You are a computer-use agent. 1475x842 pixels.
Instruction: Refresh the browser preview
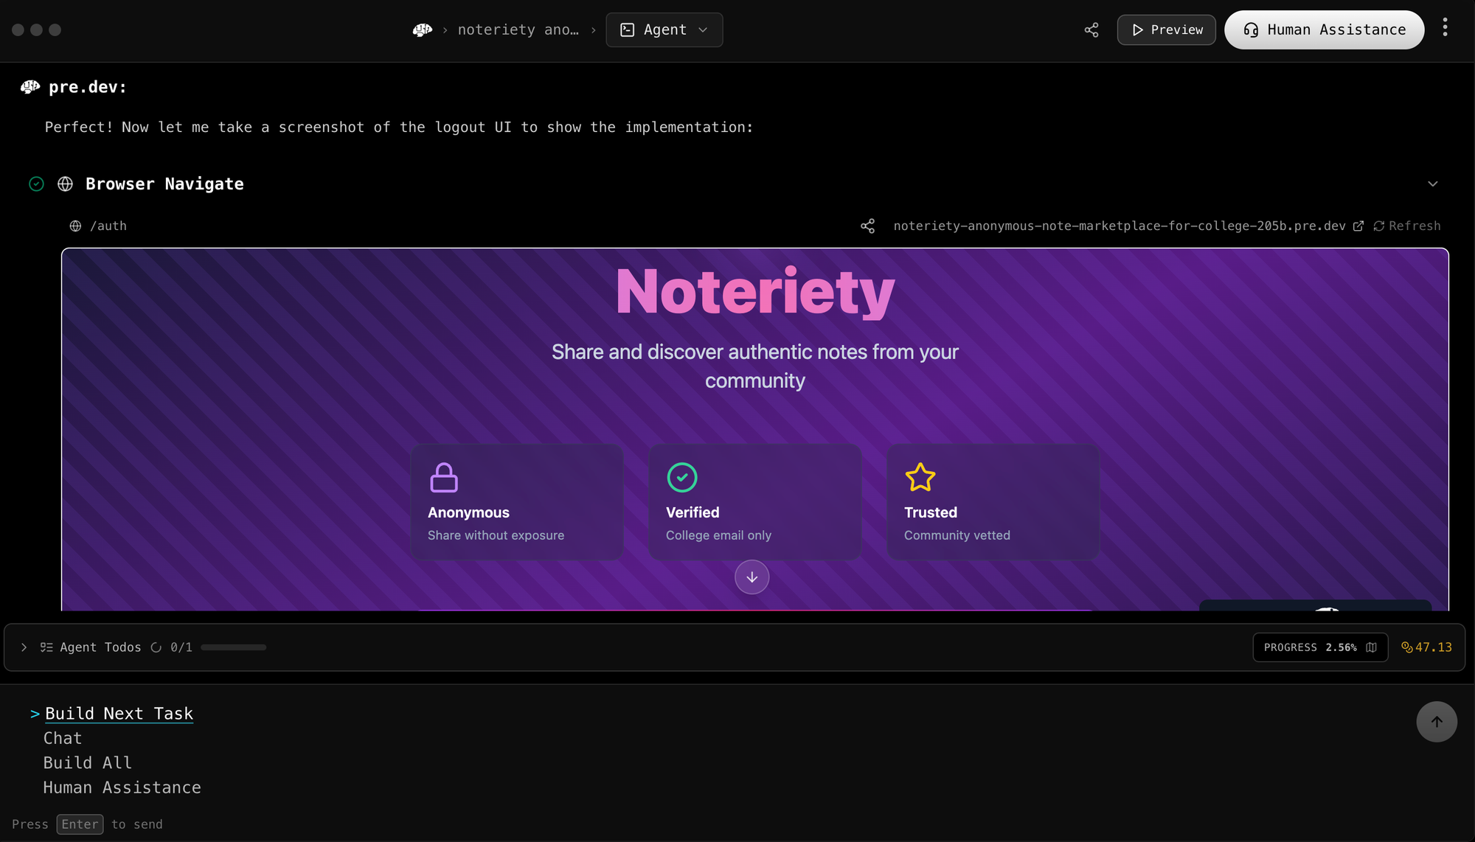[1406, 226]
